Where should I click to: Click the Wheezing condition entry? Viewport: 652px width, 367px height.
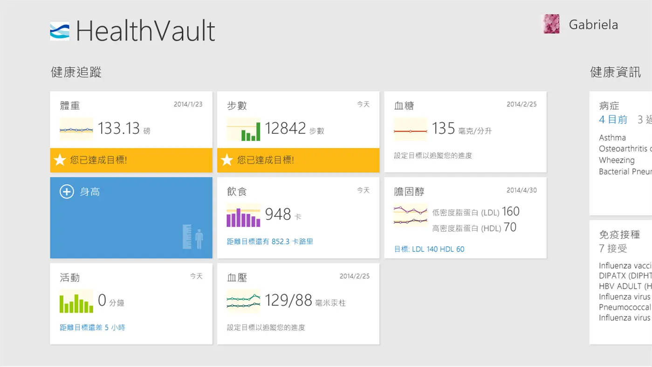click(x=617, y=160)
